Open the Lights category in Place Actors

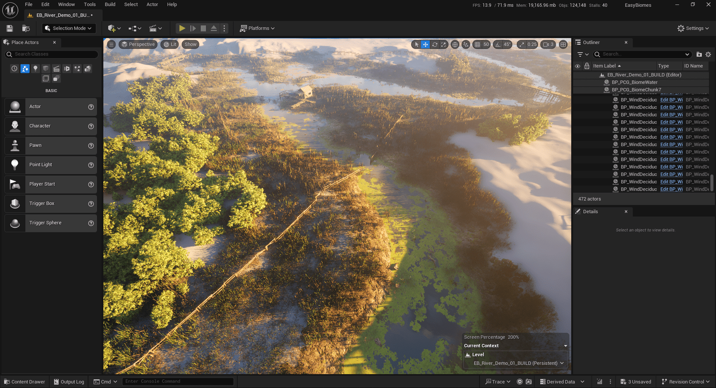click(35, 68)
